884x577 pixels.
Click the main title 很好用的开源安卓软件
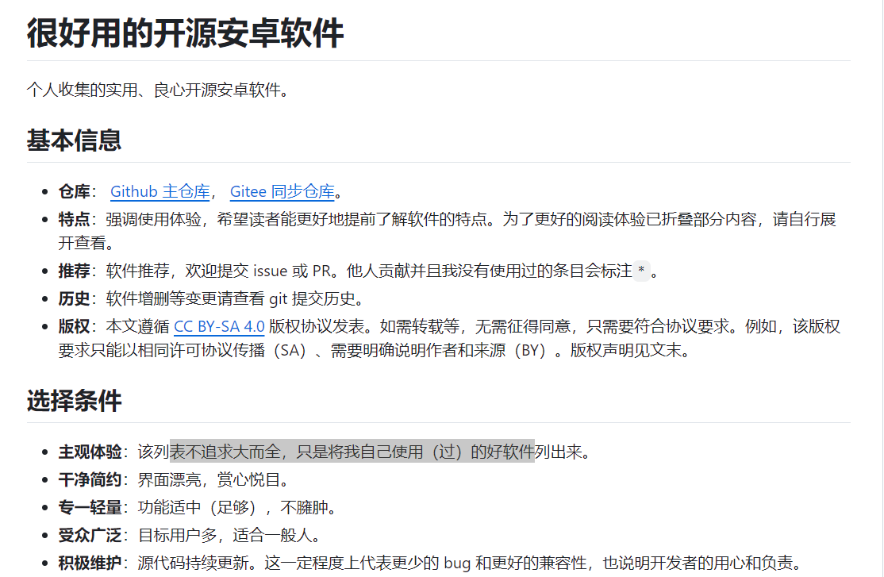185,33
